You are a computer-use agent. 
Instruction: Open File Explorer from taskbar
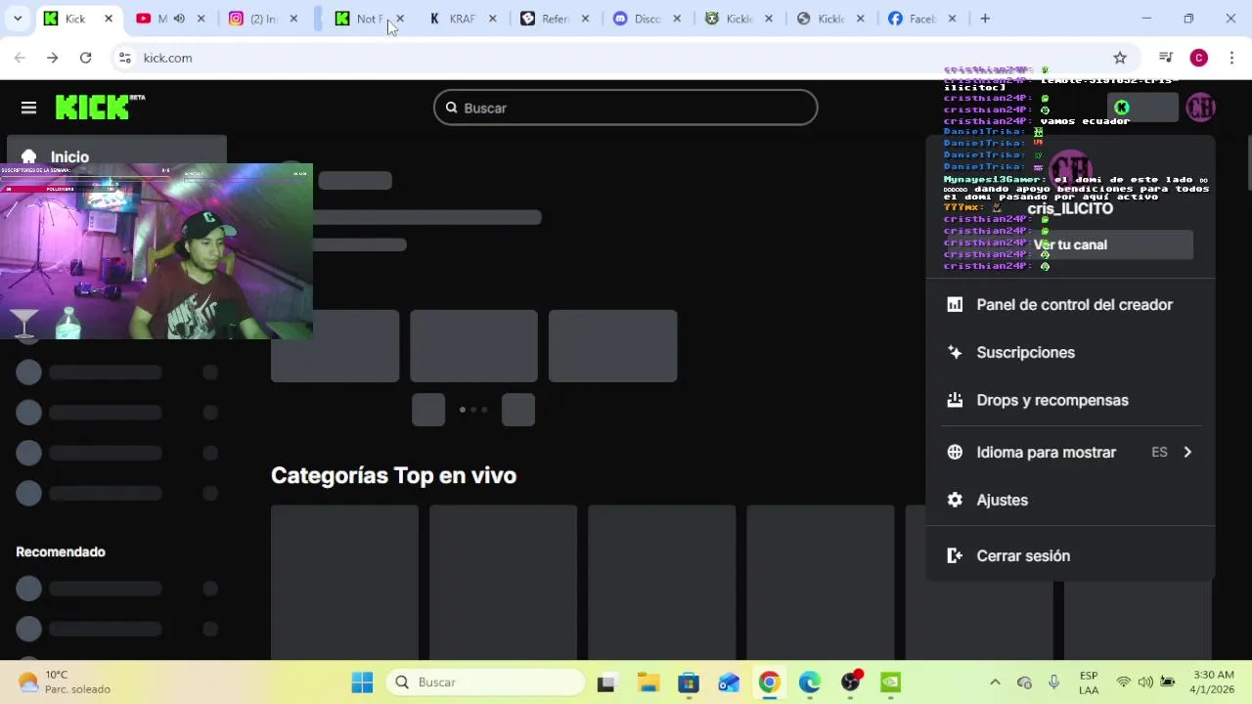[648, 682]
